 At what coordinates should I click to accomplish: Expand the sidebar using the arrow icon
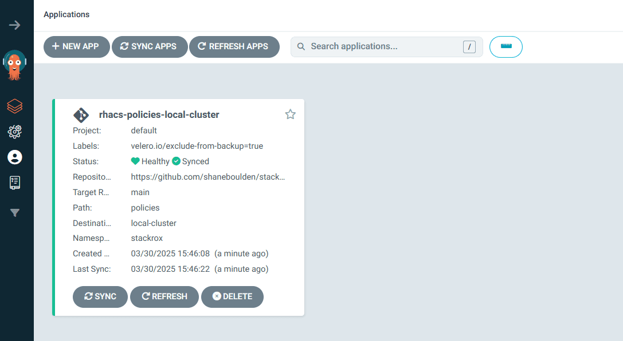click(x=15, y=25)
